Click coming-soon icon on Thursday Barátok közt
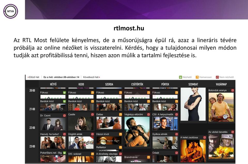Image resolution: width=248 pixels, height=164 pixels. (148, 101)
